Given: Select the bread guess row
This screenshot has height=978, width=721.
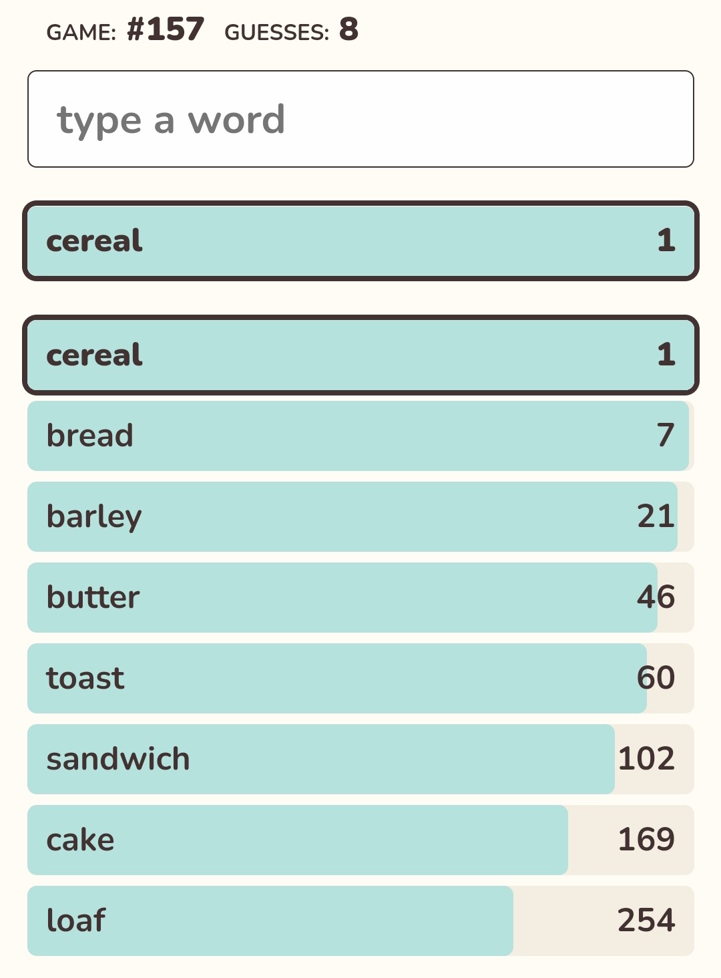Looking at the screenshot, I should pos(360,436).
